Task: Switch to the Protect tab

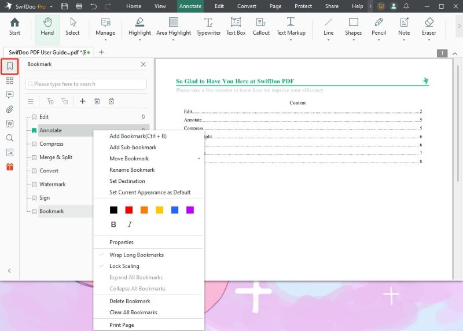Action: pos(303,6)
